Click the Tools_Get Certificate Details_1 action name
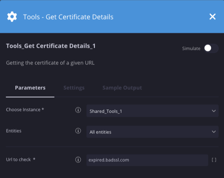Screen dimensions: 224x178 [51, 46]
